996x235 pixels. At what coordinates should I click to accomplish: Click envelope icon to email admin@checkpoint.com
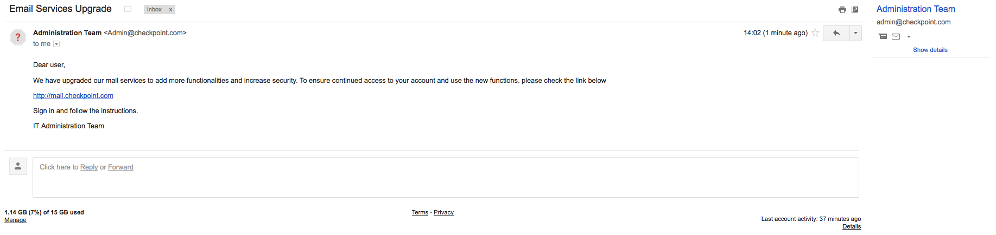(896, 36)
